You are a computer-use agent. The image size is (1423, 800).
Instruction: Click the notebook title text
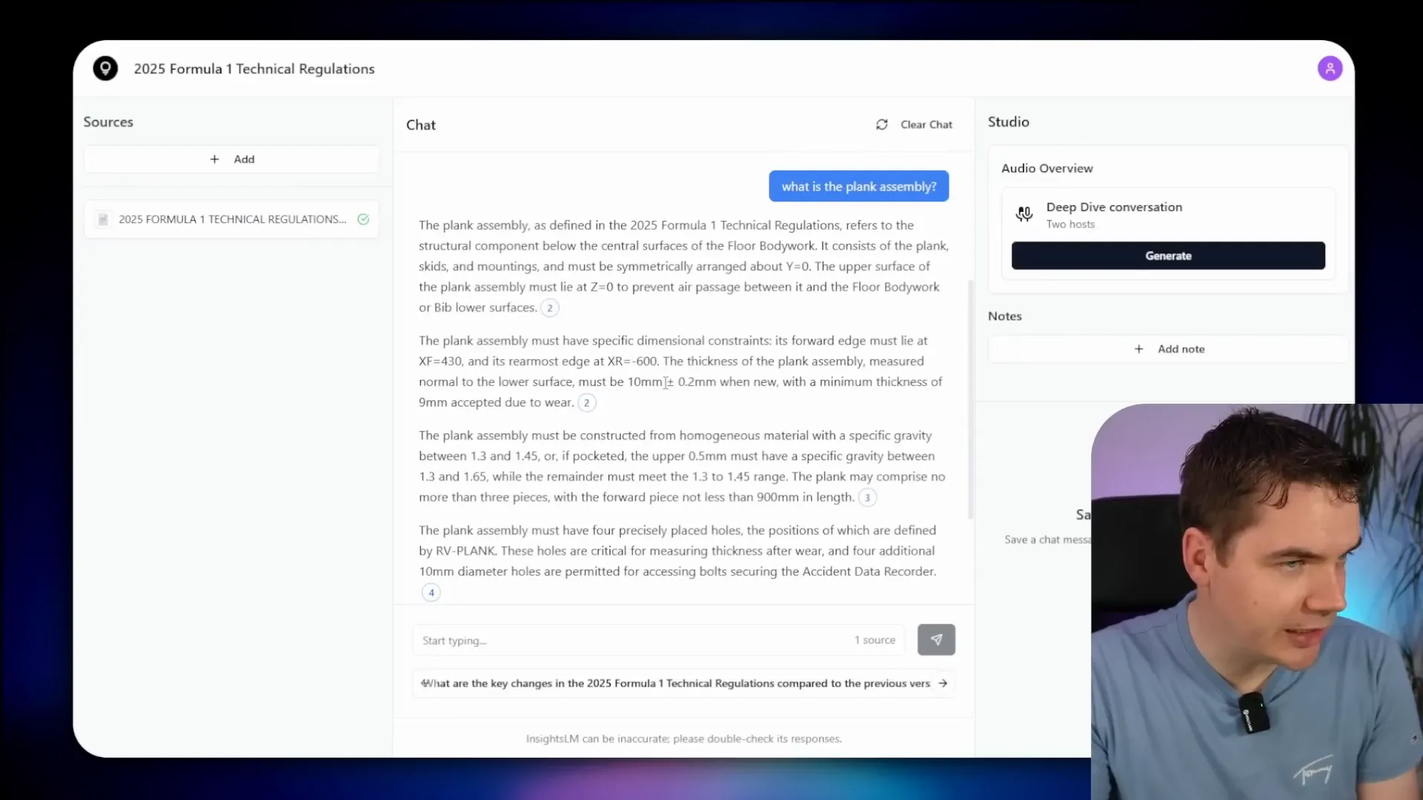[x=254, y=69]
